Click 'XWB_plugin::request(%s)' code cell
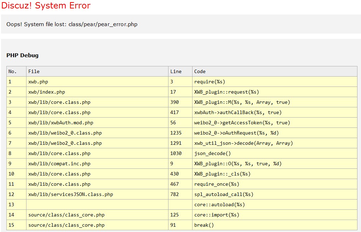This screenshot has height=232, width=361. click(275, 92)
